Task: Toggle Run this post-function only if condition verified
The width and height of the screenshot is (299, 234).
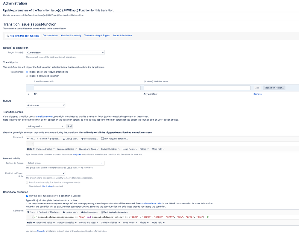Action: pos(27,196)
